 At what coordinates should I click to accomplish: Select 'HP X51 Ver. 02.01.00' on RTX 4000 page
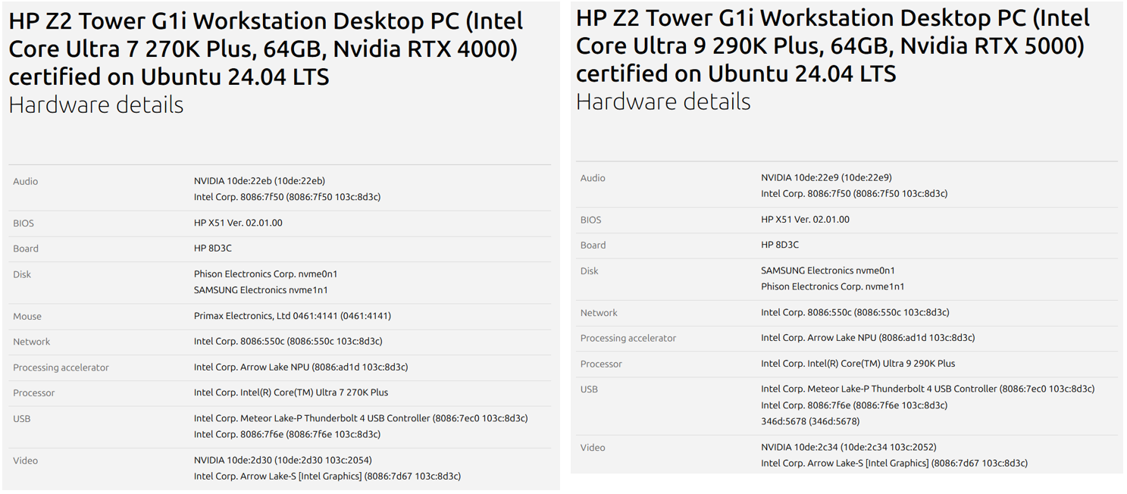click(x=238, y=223)
